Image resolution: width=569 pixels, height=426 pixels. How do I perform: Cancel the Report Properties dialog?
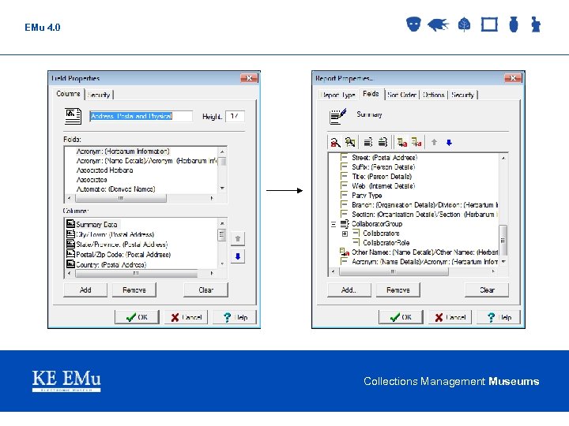(450, 317)
